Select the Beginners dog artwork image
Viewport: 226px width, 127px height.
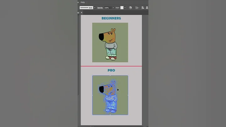pos(110,42)
